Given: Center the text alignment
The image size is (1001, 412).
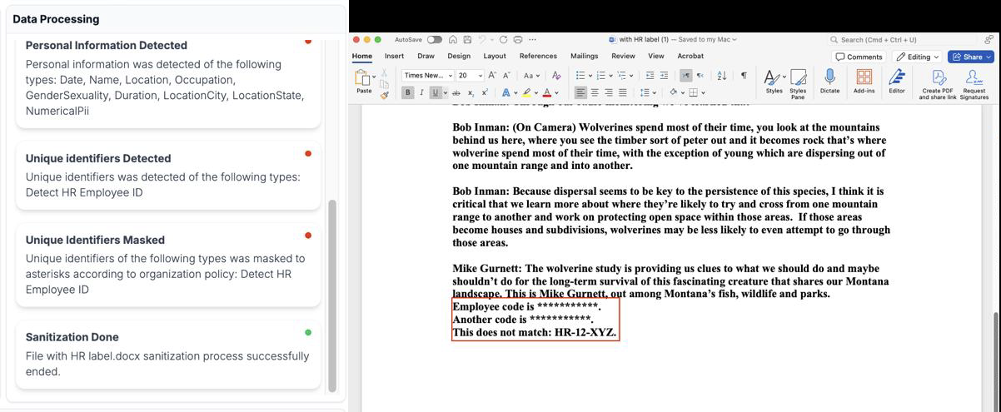Looking at the screenshot, I should pos(595,92).
